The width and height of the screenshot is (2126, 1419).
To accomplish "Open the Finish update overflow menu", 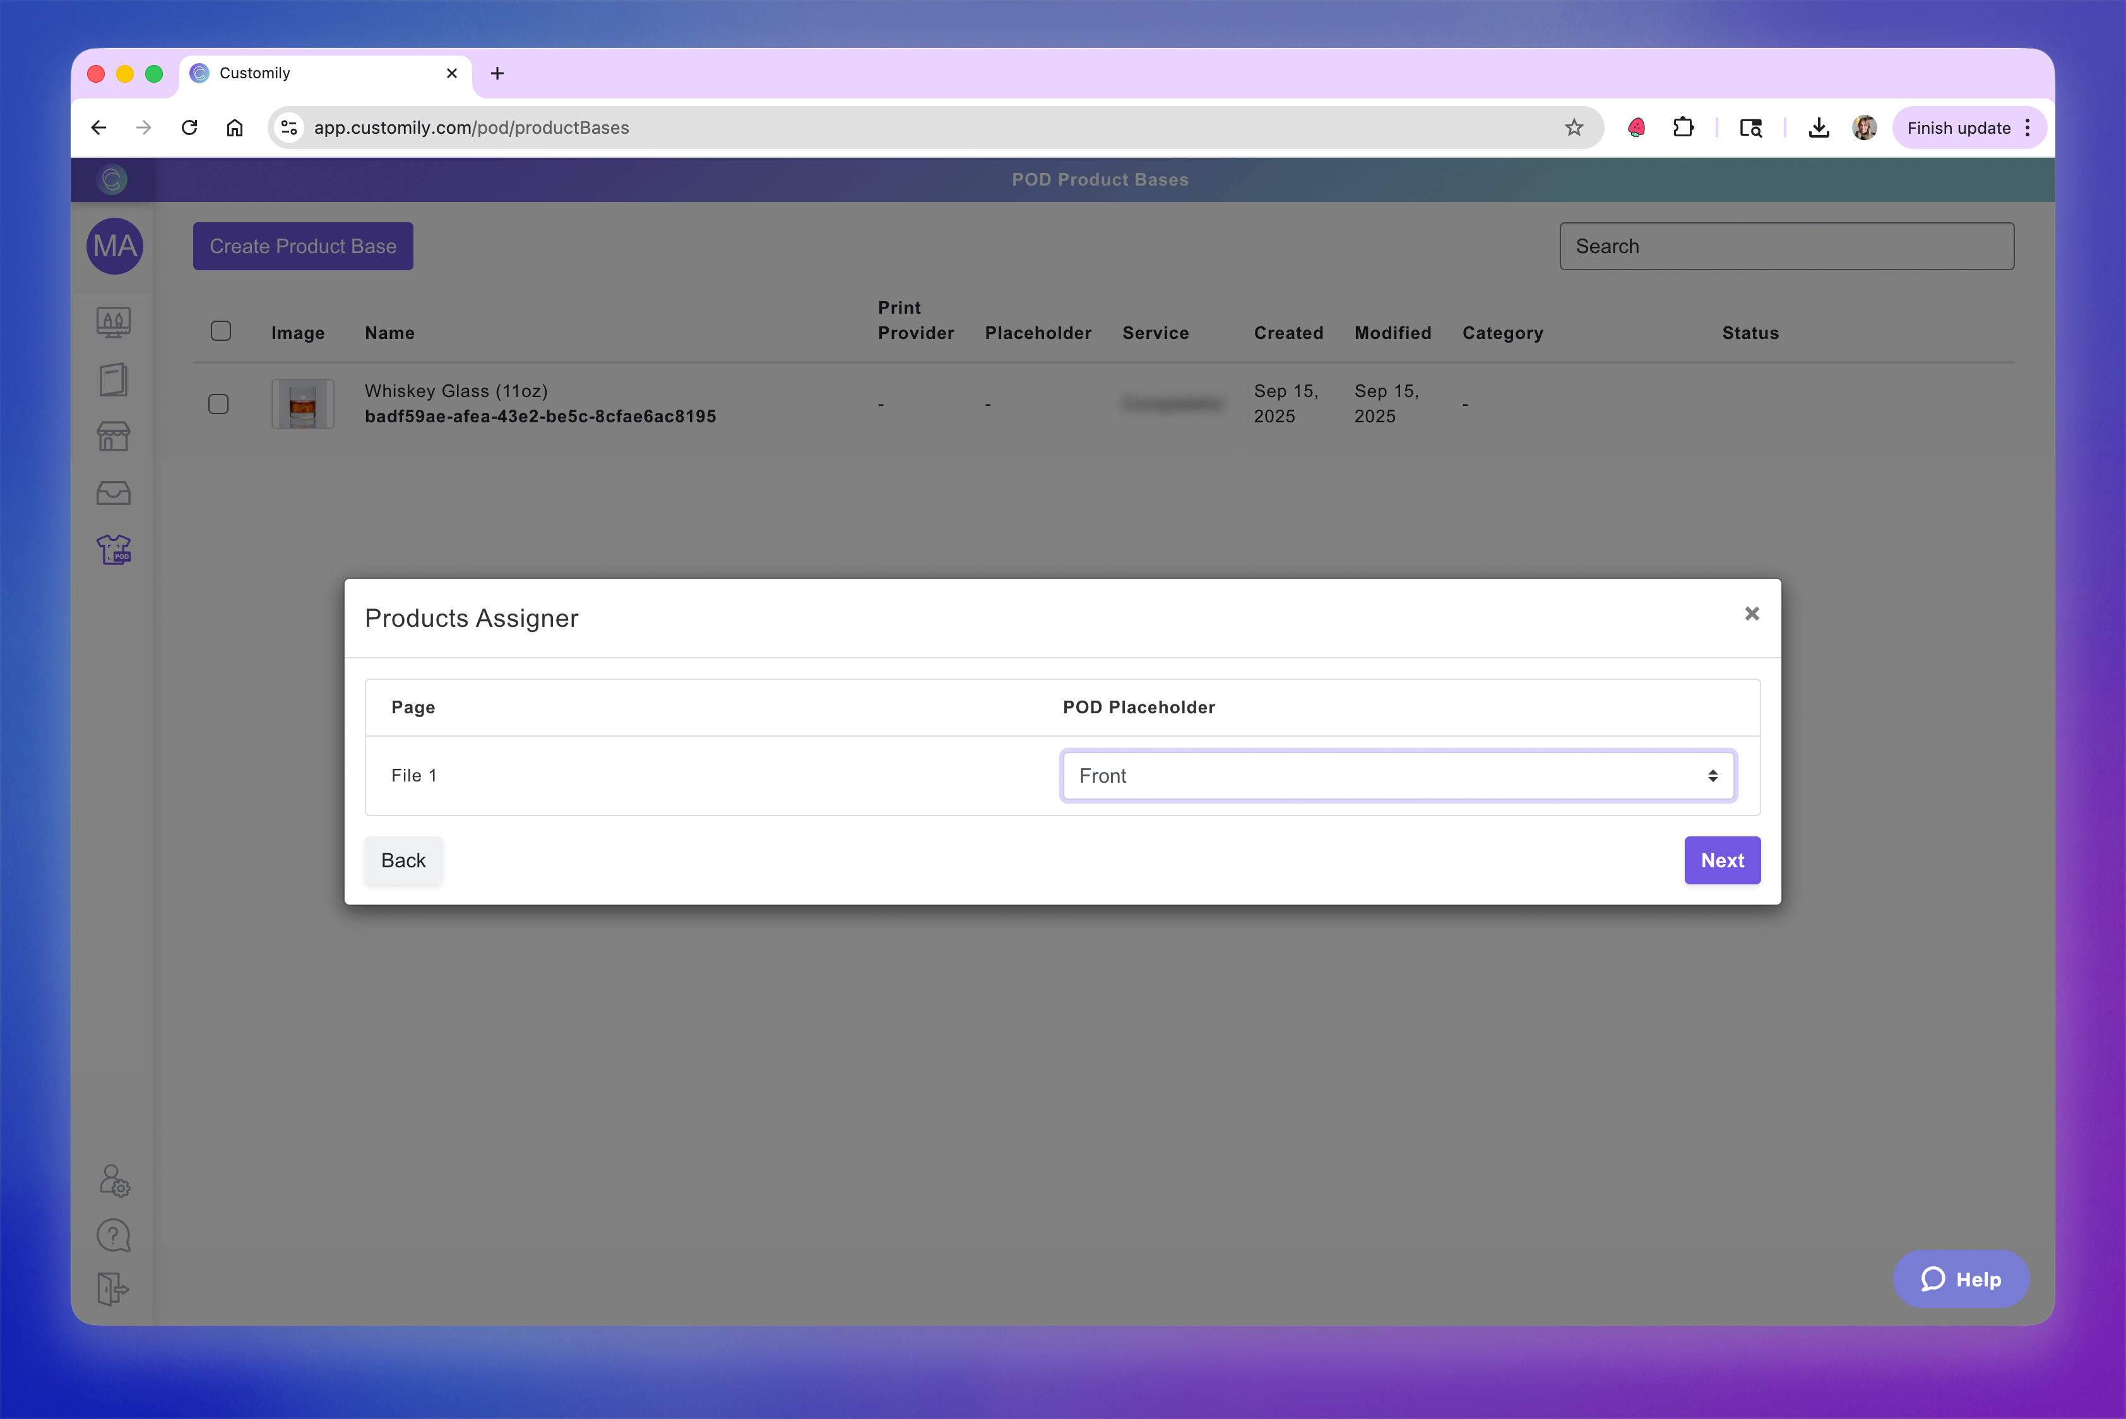I will (x=2028, y=127).
